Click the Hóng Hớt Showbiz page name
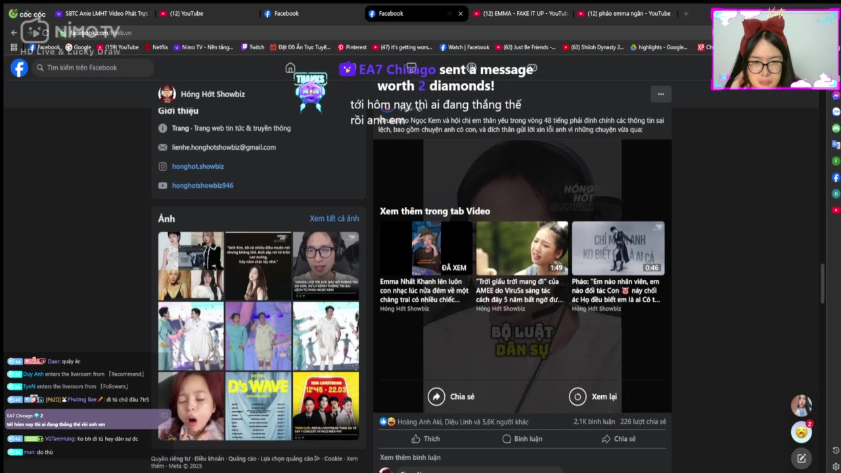 tap(213, 94)
